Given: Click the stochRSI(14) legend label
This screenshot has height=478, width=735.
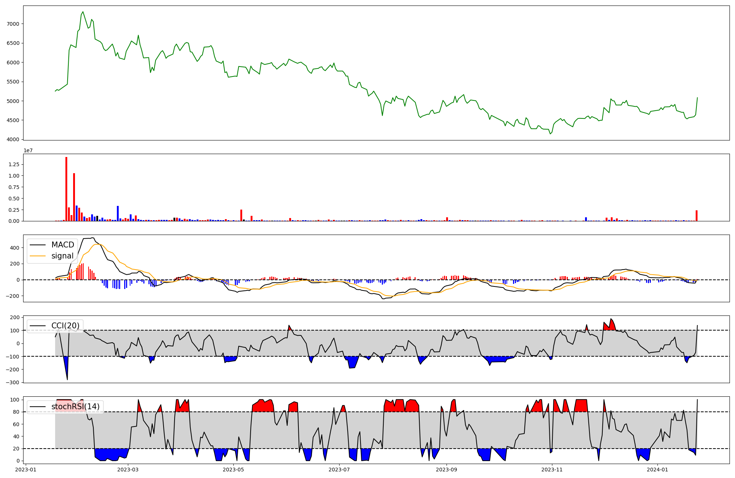Looking at the screenshot, I should point(75,407).
